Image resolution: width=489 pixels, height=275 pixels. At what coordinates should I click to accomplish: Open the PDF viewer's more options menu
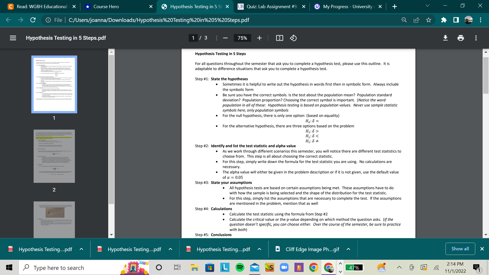click(x=476, y=38)
